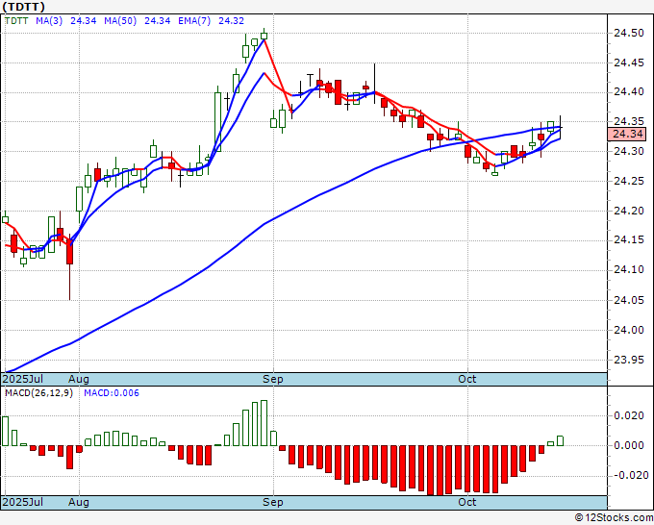The height and width of the screenshot is (525, 654).
Task: Open the 12Stocks.com copyright link
Action: 614,517
